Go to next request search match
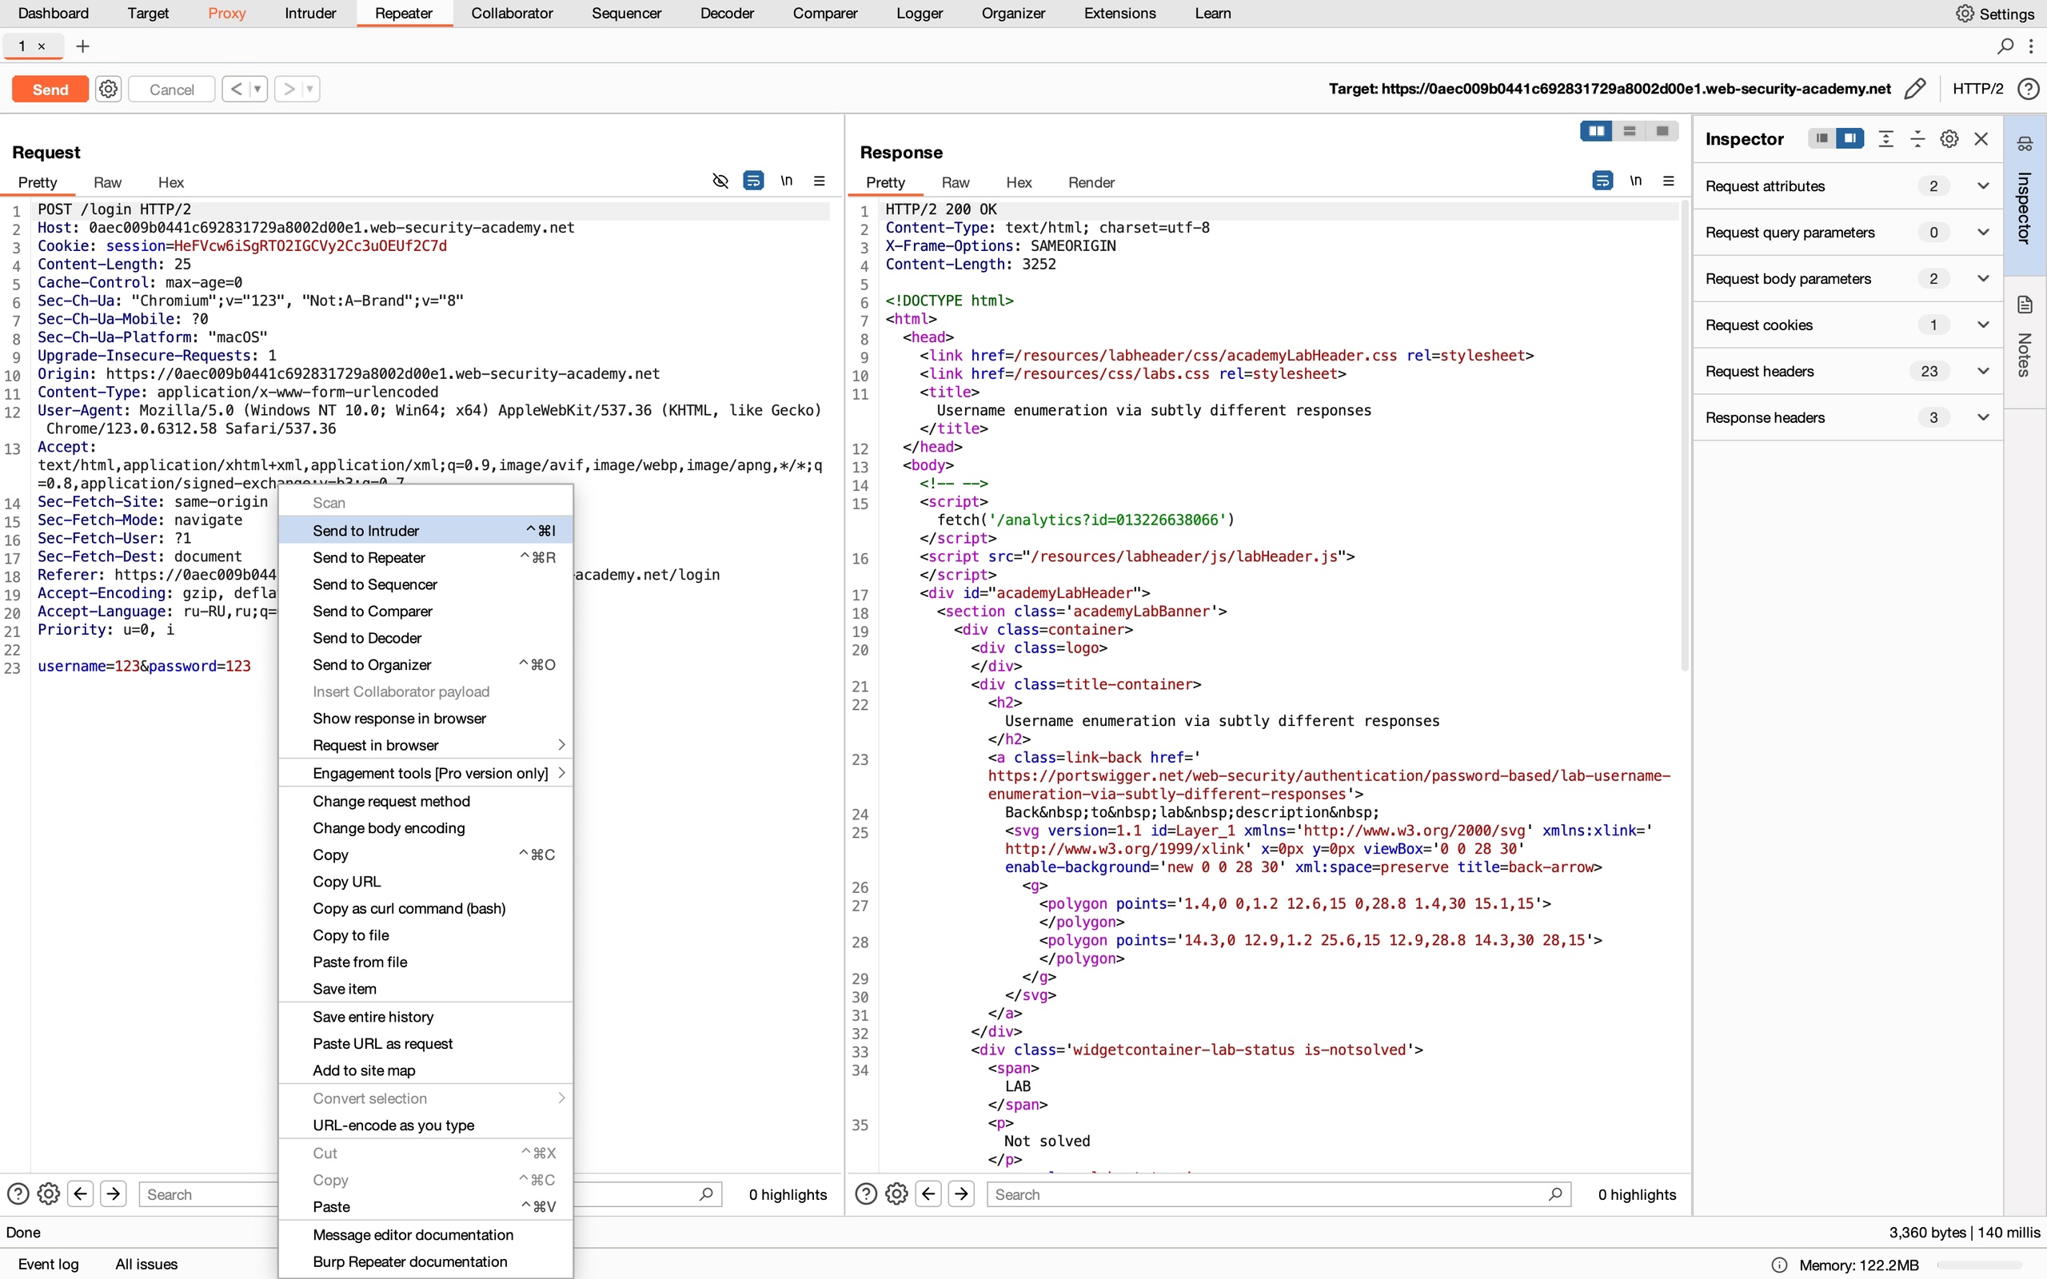 pyautogui.click(x=114, y=1193)
